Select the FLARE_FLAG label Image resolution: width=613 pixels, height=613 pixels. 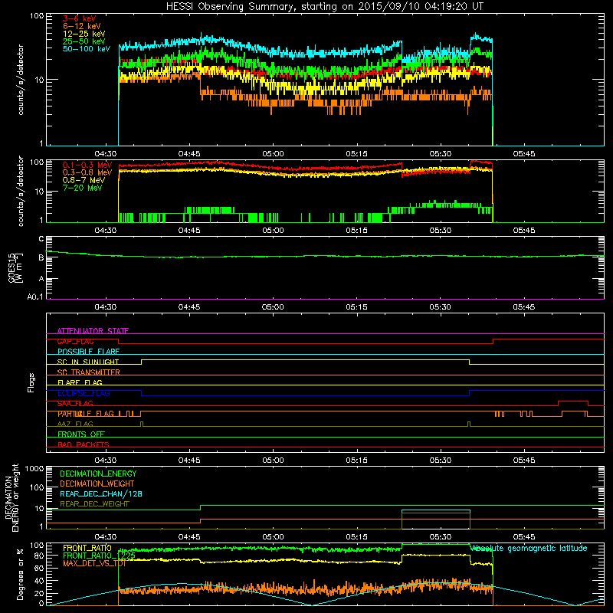pyautogui.click(x=80, y=382)
